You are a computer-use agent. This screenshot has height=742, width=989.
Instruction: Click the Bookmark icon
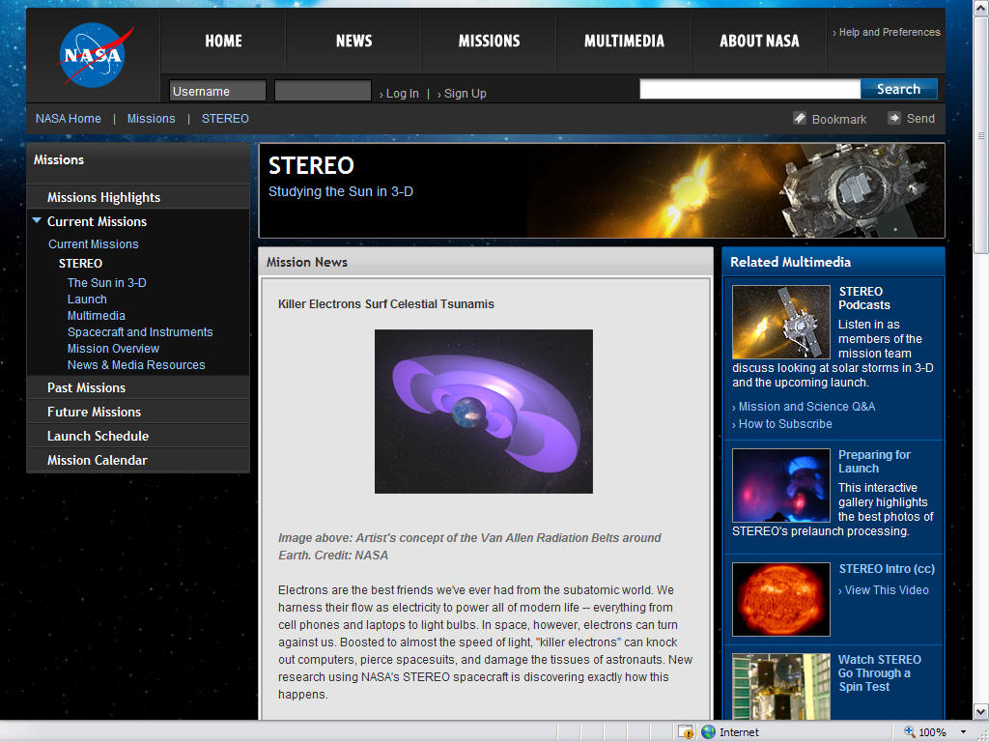pyautogui.click(x=799, y=118)
